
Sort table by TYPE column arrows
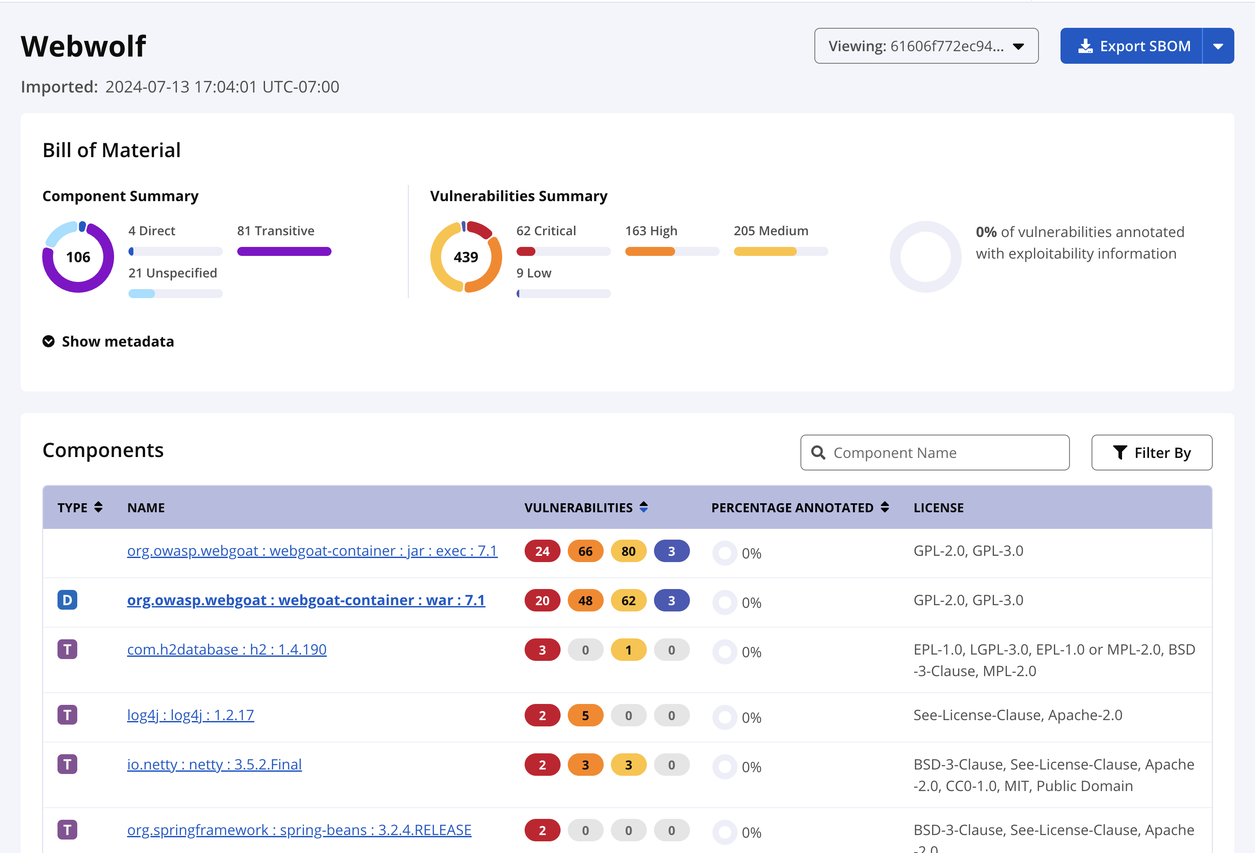(98, 507)
